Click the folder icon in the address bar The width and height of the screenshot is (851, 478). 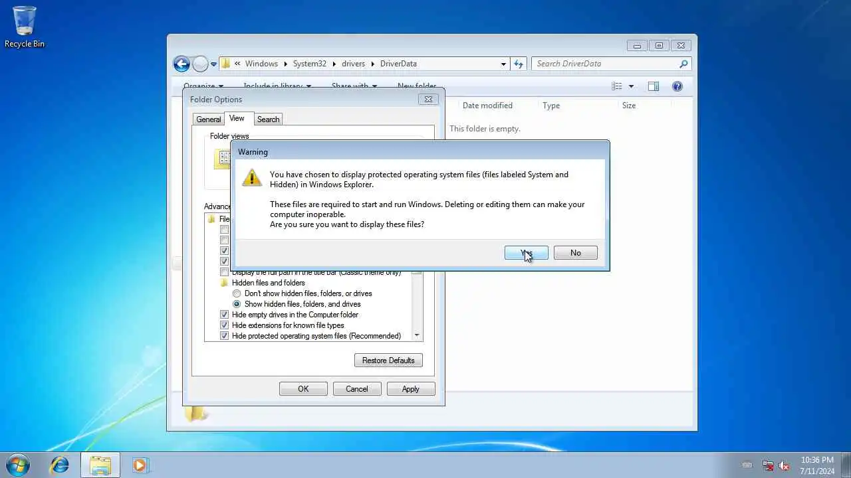click(226, 64)
